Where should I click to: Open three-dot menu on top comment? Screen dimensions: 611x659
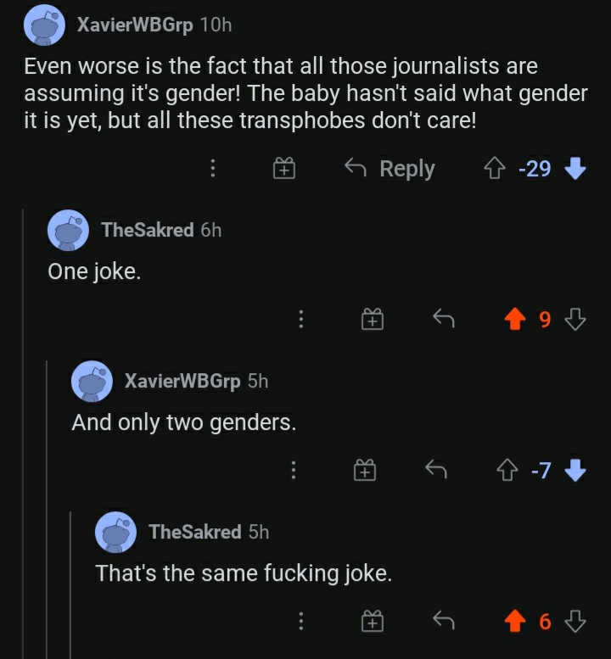[212, 169]
